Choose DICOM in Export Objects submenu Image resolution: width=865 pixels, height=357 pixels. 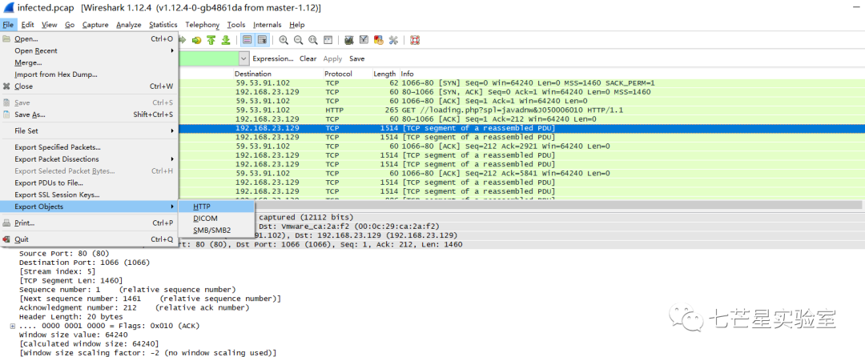click(x=216, y=219)
